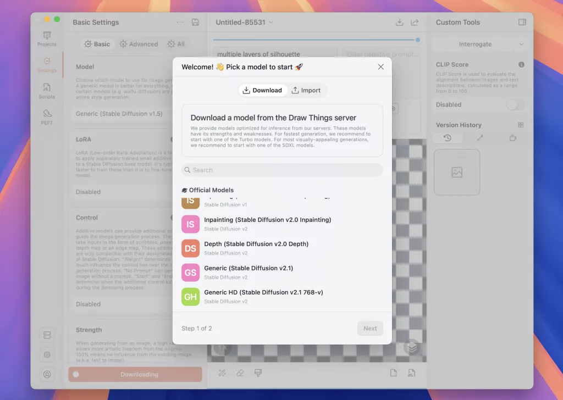
Task: Choose Generic HD (Stable Diffusion v2.1 768-v)
Action: point(282,297)
